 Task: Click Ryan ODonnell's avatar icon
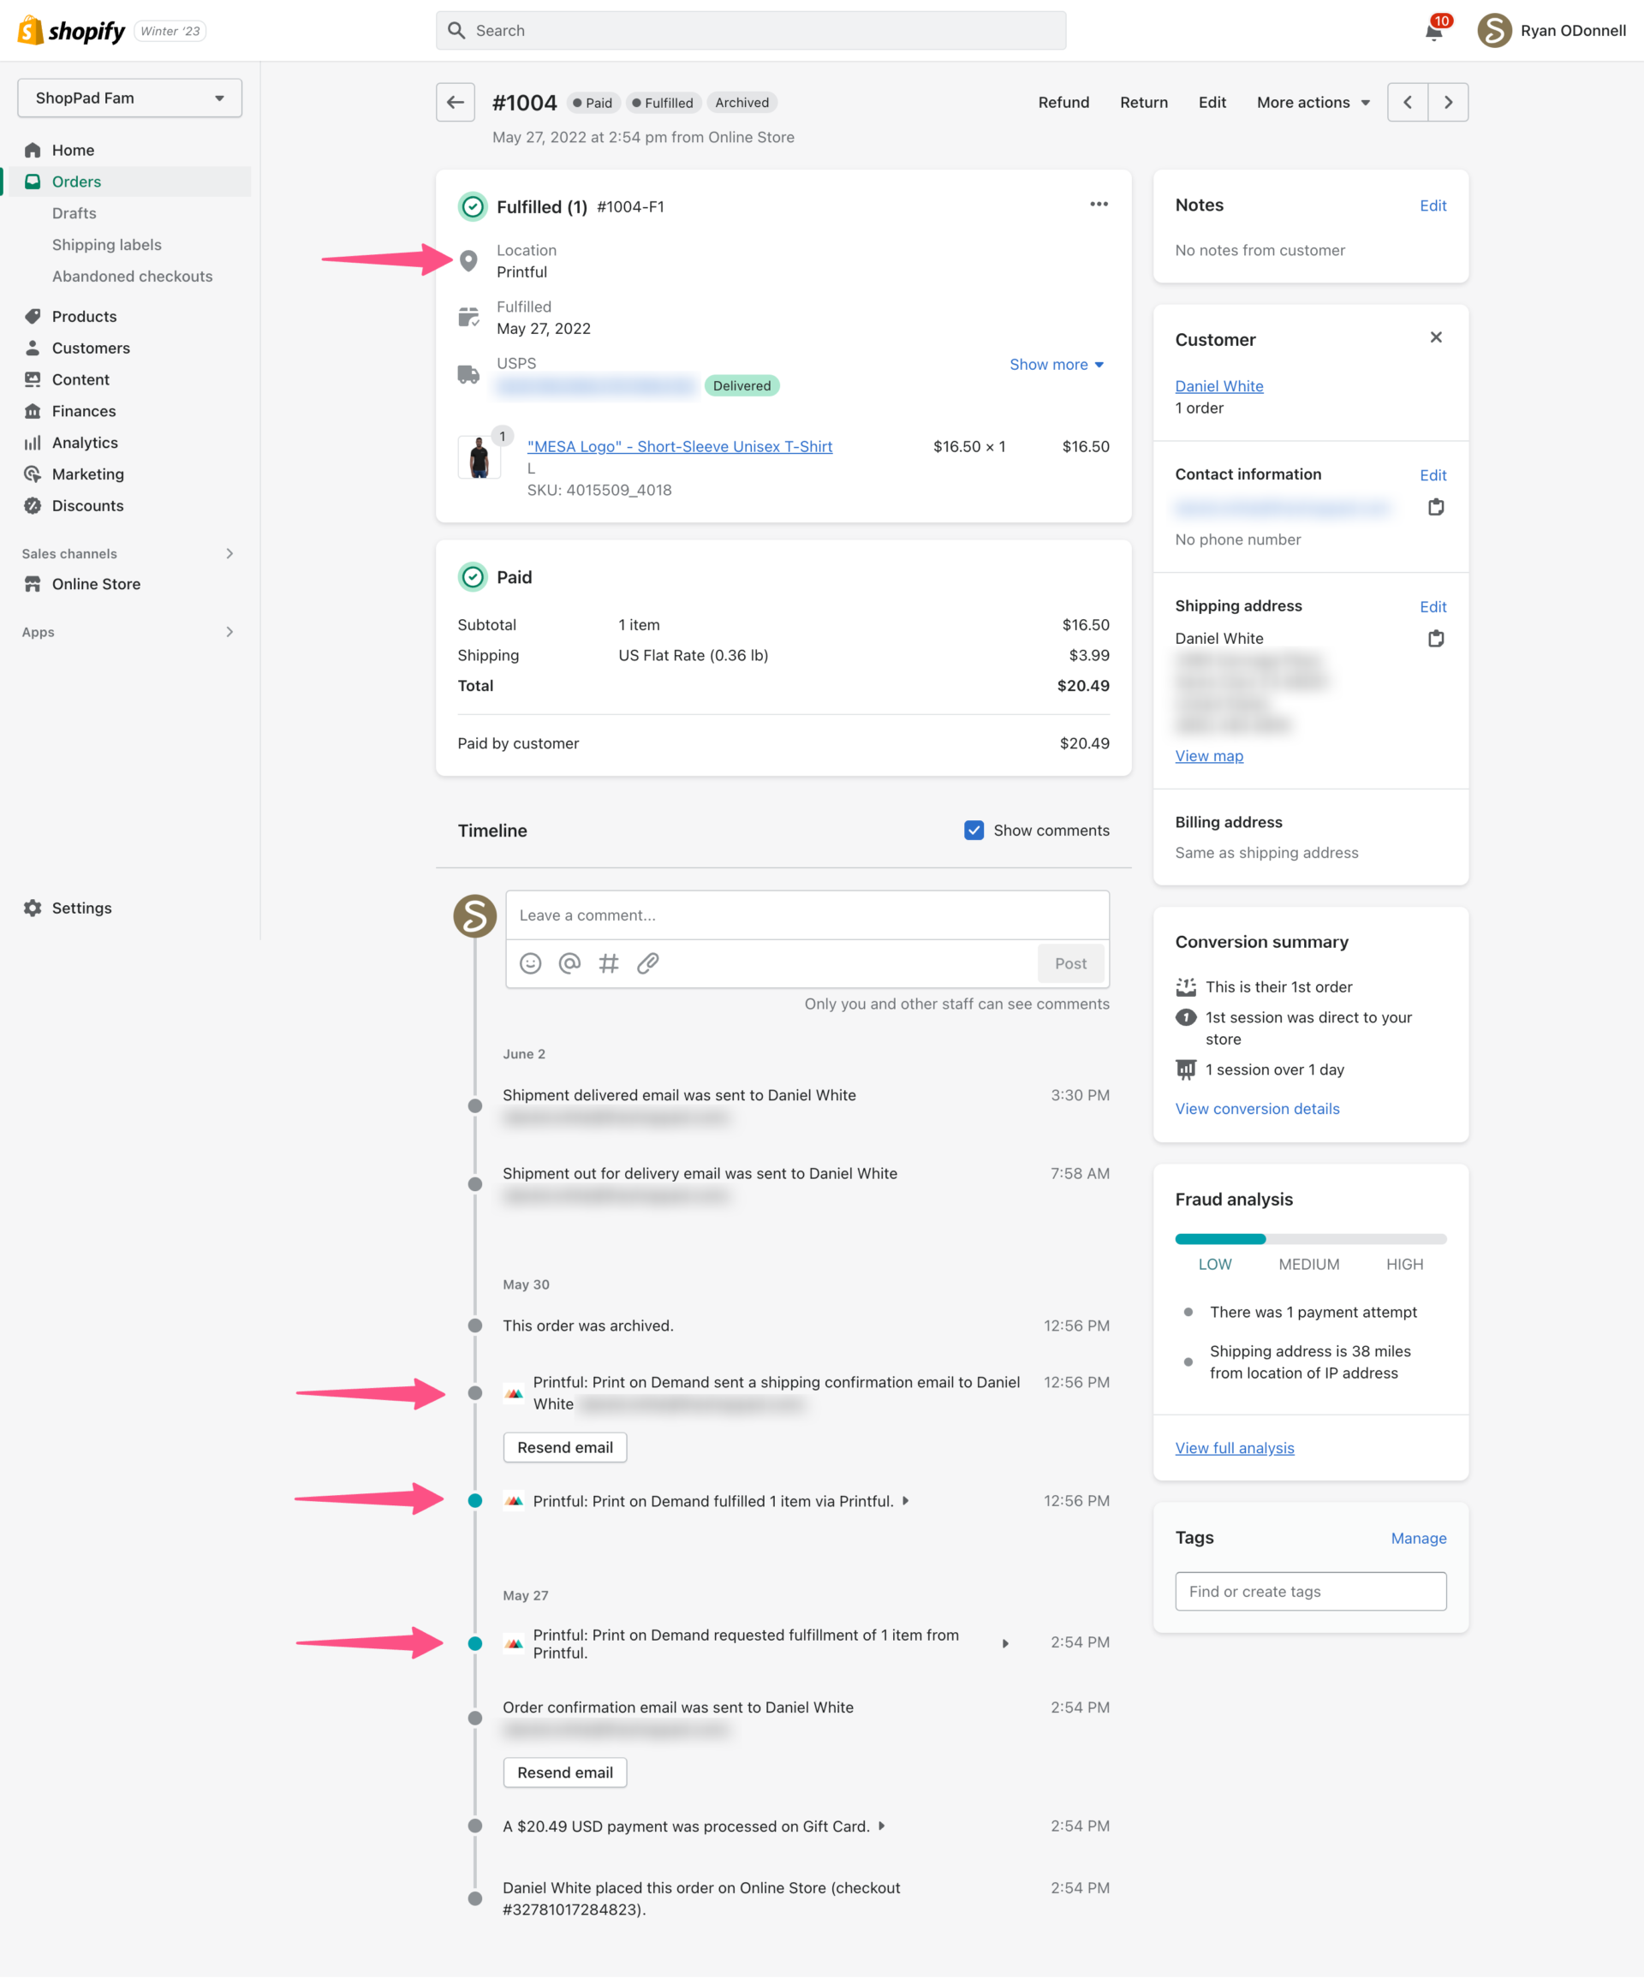[x=1493, y=30]
